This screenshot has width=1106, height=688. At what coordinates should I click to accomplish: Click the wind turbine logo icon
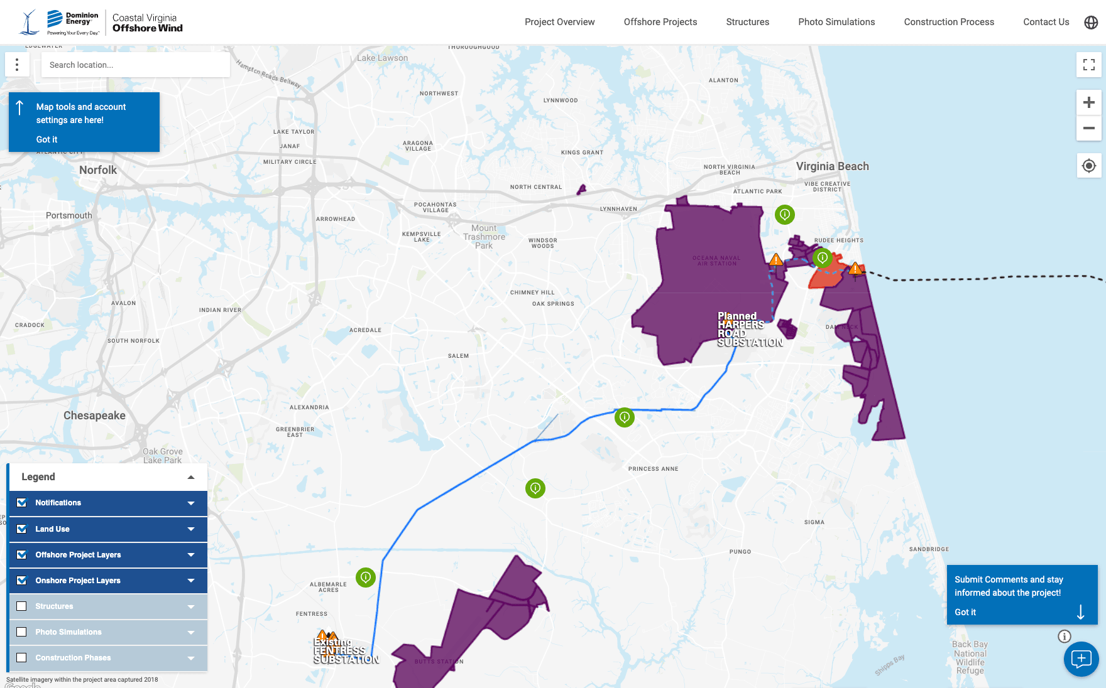(29, 23)
